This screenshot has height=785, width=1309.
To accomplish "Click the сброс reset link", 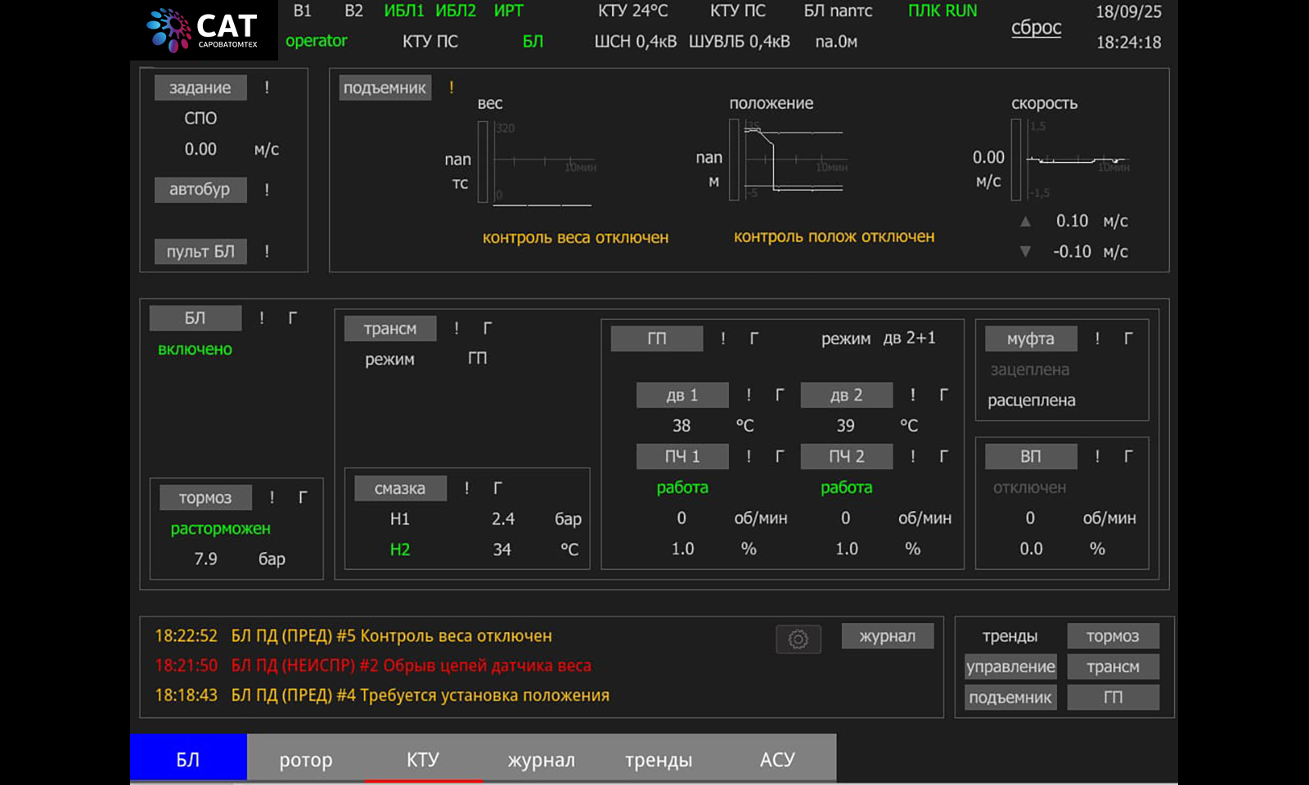I will tap(1036, 27).
